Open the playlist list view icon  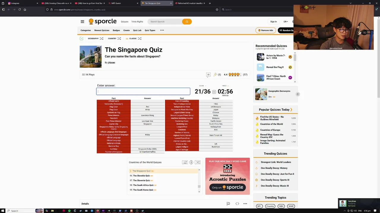point(185,162)
